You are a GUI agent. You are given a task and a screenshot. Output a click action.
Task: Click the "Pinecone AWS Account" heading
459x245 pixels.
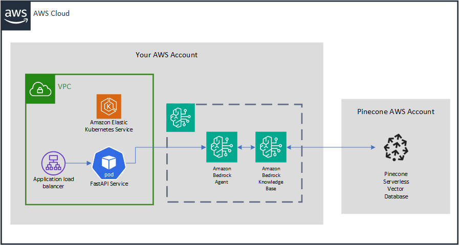pyautogui.click(x=396, y=112)
